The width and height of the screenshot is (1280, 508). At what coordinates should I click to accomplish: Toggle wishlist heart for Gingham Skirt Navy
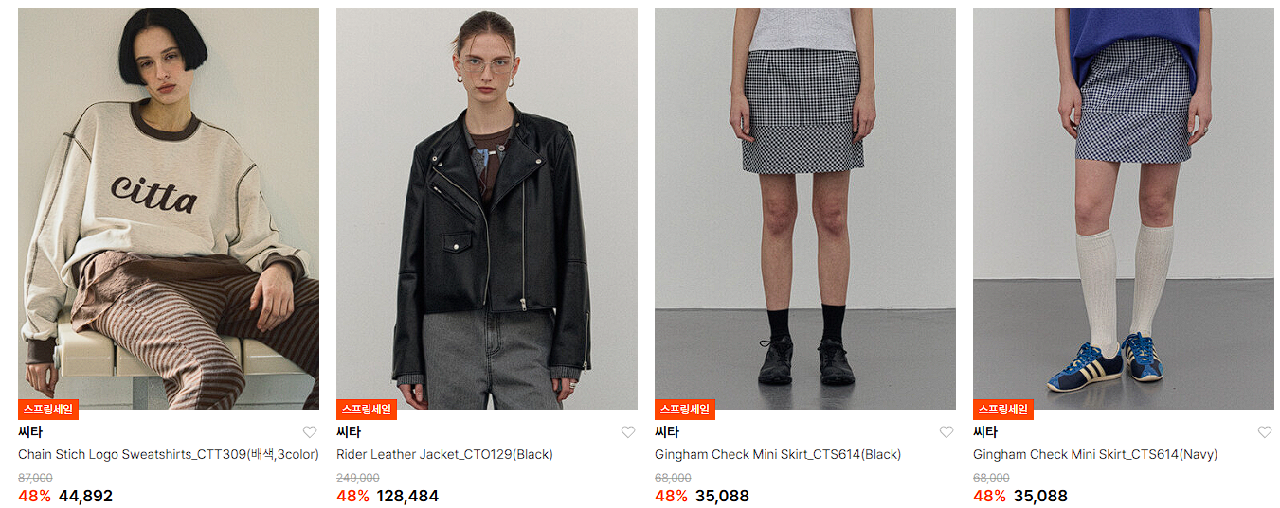tap(1265, 432)
